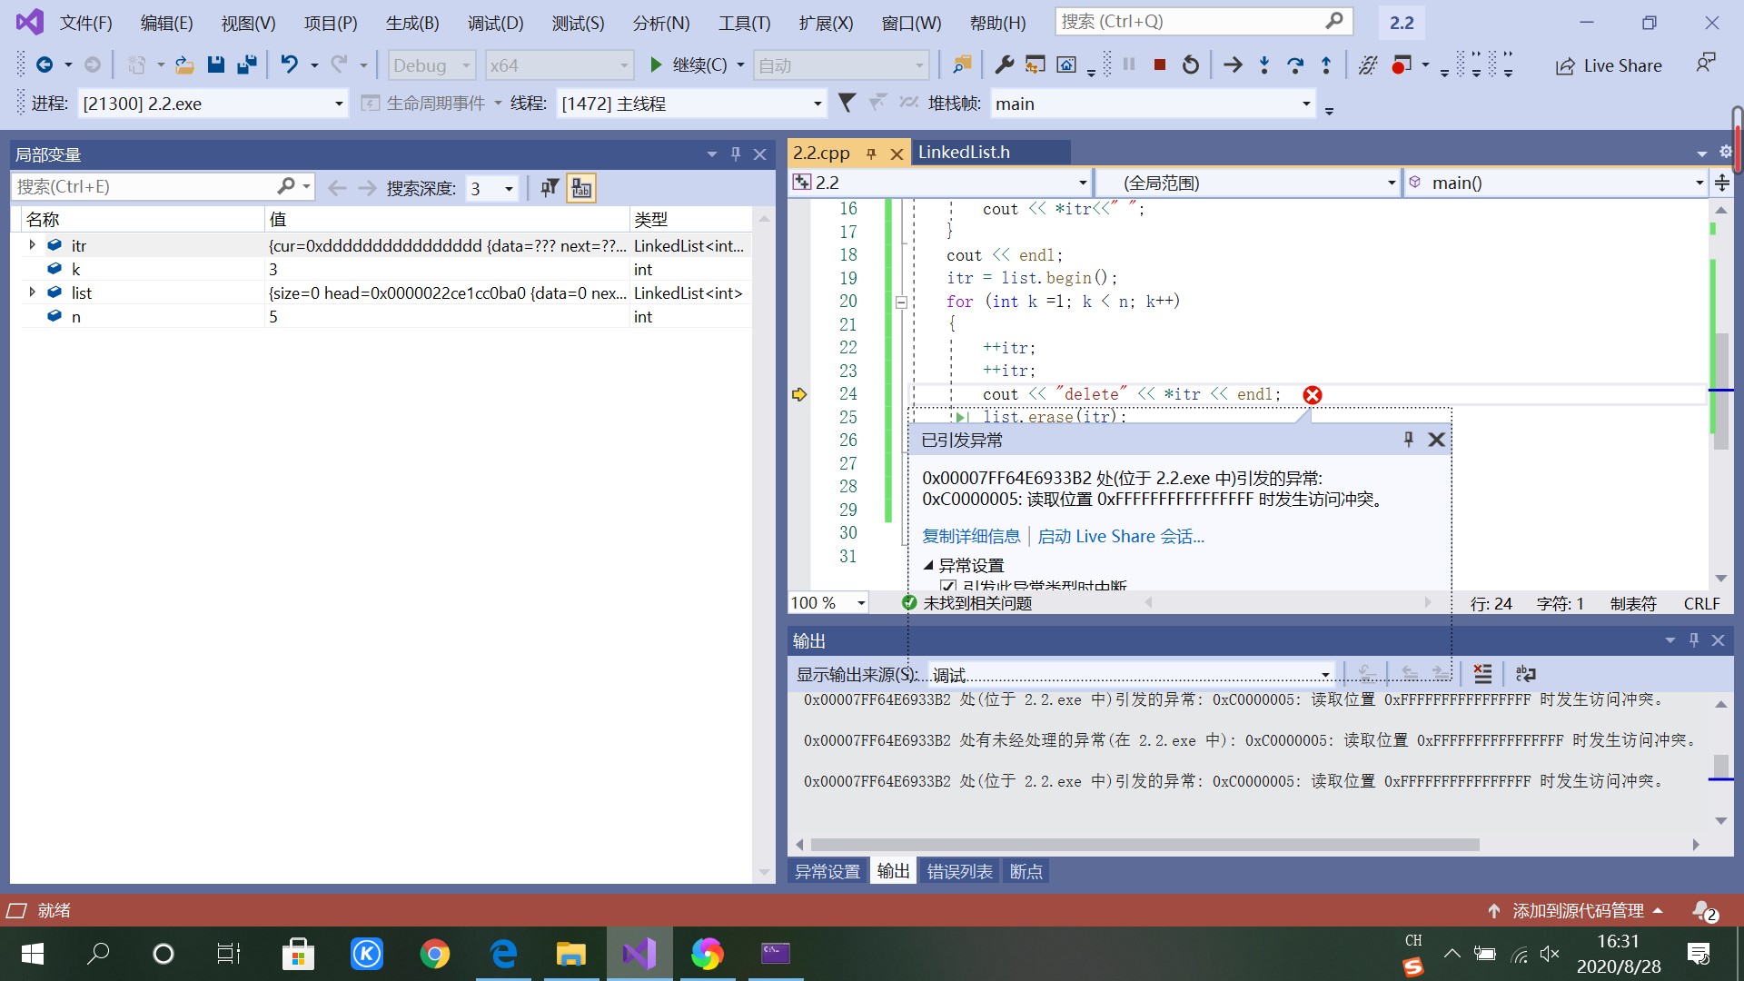Image resolution: width=1744 pixels, height=981 pixels.
Task: Click 复制详细信息 link
Action: coord(971,537)
